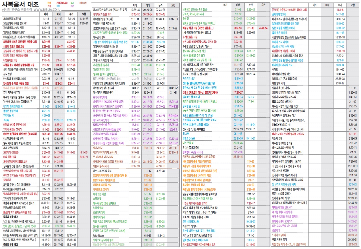361x249 pixels.
Task: Click the 부자와 거지 나사로 entry
Action: pos(280,42)
